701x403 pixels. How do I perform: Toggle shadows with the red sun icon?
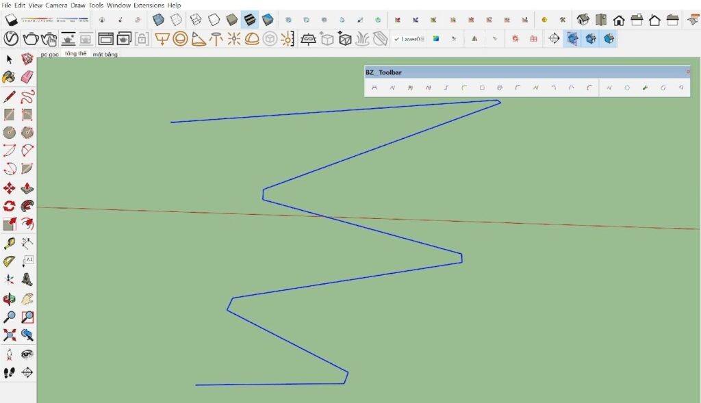[x=515, y=39]
